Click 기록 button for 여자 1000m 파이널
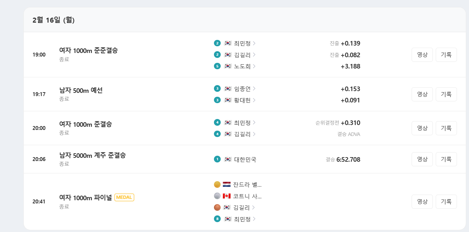The height and width of the screenshot is (232, 469). coord(446,201)
